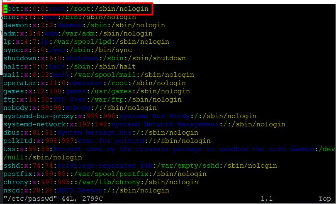Image resolution: width=336 pixels, height=204 pixels.
Task: Click the systemd-bus-proxy account line
Action: pos(130,116)
